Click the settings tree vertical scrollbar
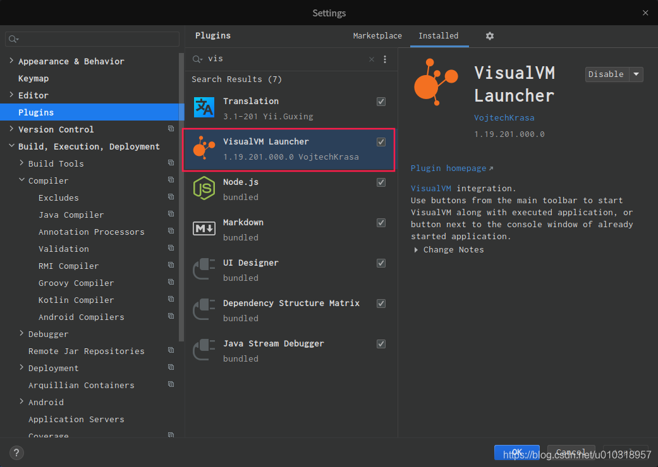Viewport: 658px width, 467px height. (181, 197)
